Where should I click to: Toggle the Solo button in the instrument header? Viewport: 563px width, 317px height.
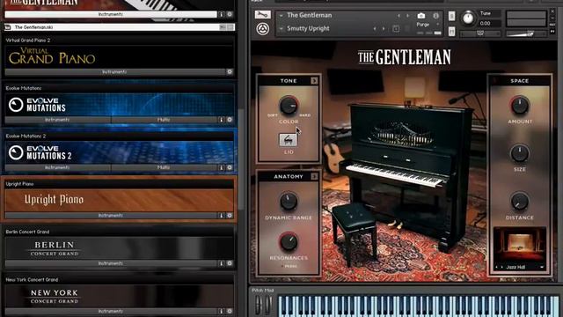[x=451, y=16]
